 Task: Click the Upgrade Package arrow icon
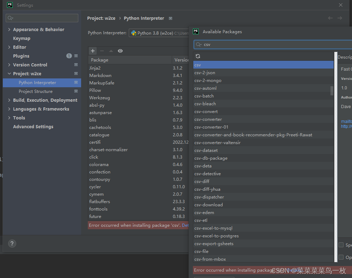[x=111, y=51]
